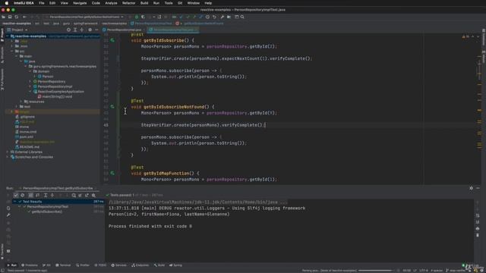Open the Refactor menu
486x273 pixels.
[128, 3]
